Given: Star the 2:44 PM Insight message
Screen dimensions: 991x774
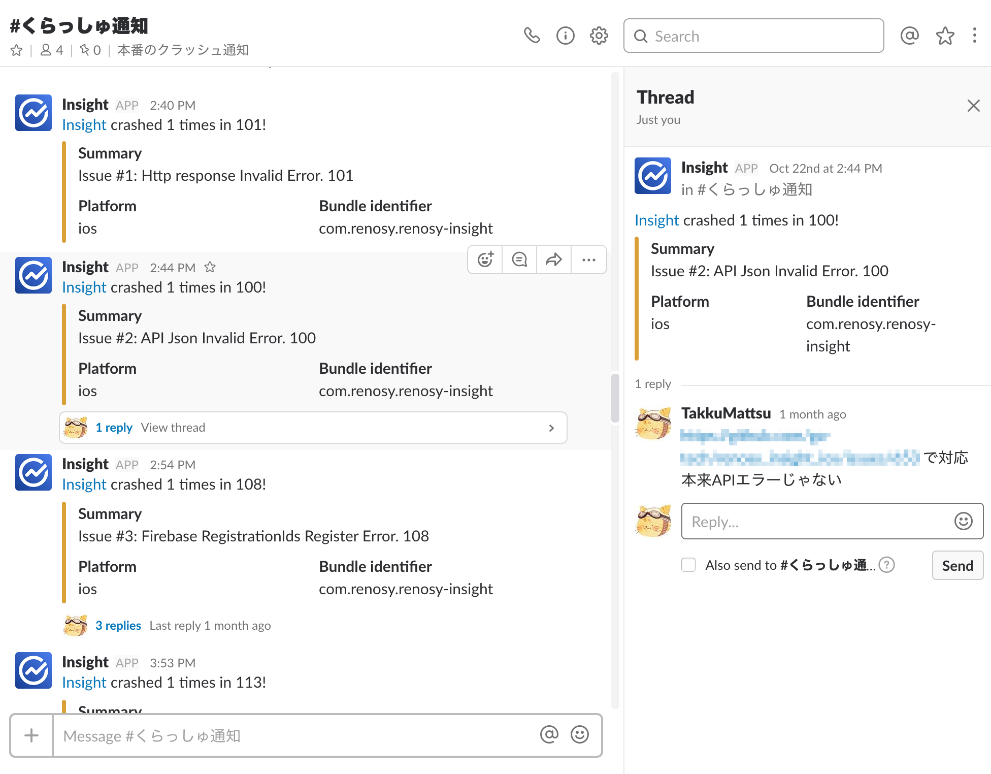Looking at the screenshot, I should [x=210, y=267].
